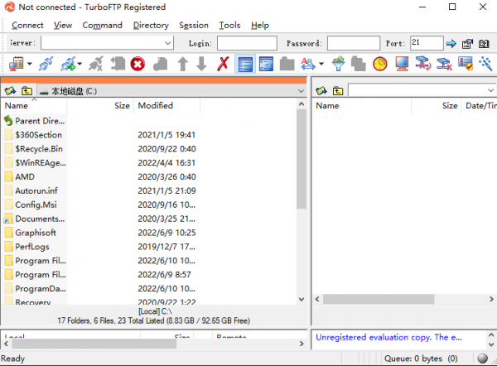
Task: Expand the new connection dropdown arrow
Action: [80, 64]
